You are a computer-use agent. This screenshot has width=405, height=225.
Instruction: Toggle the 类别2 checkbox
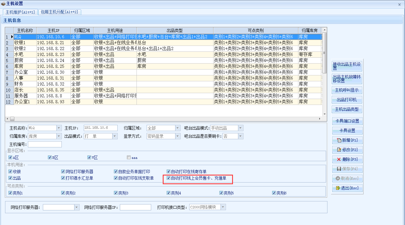tap(63, 193)
